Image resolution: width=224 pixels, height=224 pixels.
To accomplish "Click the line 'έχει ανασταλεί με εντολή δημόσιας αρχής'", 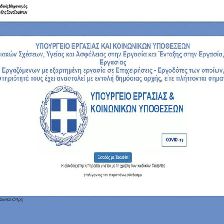I will [112, 79].
